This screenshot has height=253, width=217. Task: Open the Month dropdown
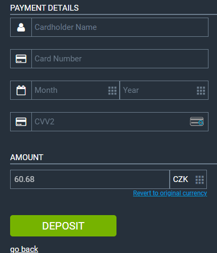coord(76,90)
